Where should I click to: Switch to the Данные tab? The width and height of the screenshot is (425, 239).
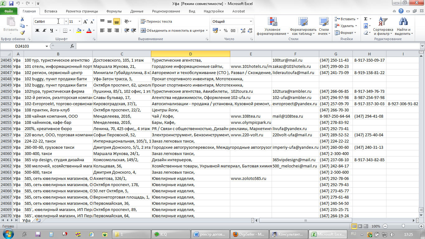click(x=137, y=11)
